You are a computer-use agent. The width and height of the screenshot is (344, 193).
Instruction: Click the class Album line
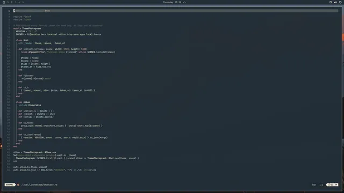23,102
